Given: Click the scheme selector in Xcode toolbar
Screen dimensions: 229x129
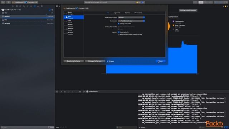Looking at the screenshot, I should tap(25, 2).
